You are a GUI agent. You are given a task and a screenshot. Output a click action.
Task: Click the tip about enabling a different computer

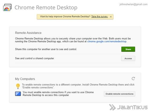coord(78,86)
